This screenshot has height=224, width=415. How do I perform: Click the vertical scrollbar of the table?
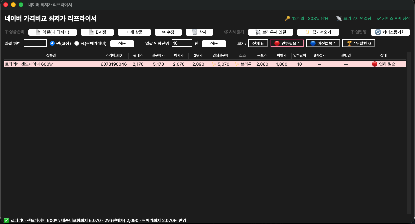408,133
